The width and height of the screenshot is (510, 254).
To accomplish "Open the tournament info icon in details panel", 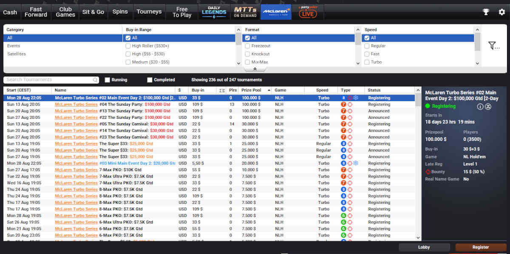I will 480,106.
